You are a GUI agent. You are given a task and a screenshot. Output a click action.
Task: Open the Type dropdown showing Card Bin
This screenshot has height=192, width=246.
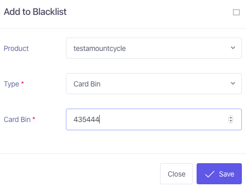coord(154,84)
